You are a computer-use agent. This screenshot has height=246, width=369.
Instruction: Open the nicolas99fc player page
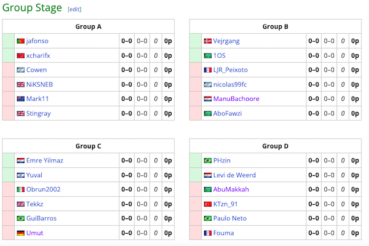pos(230,85)
